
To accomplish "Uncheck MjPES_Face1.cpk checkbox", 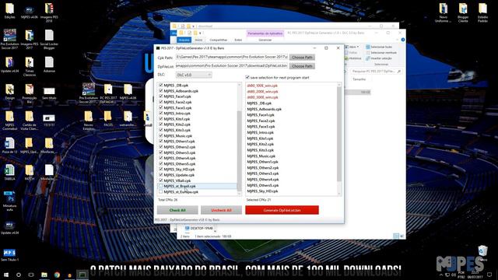I will click(x=161, y=96).
